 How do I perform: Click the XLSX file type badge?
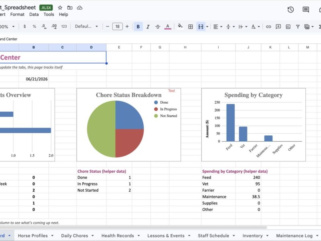coord(46,8)
